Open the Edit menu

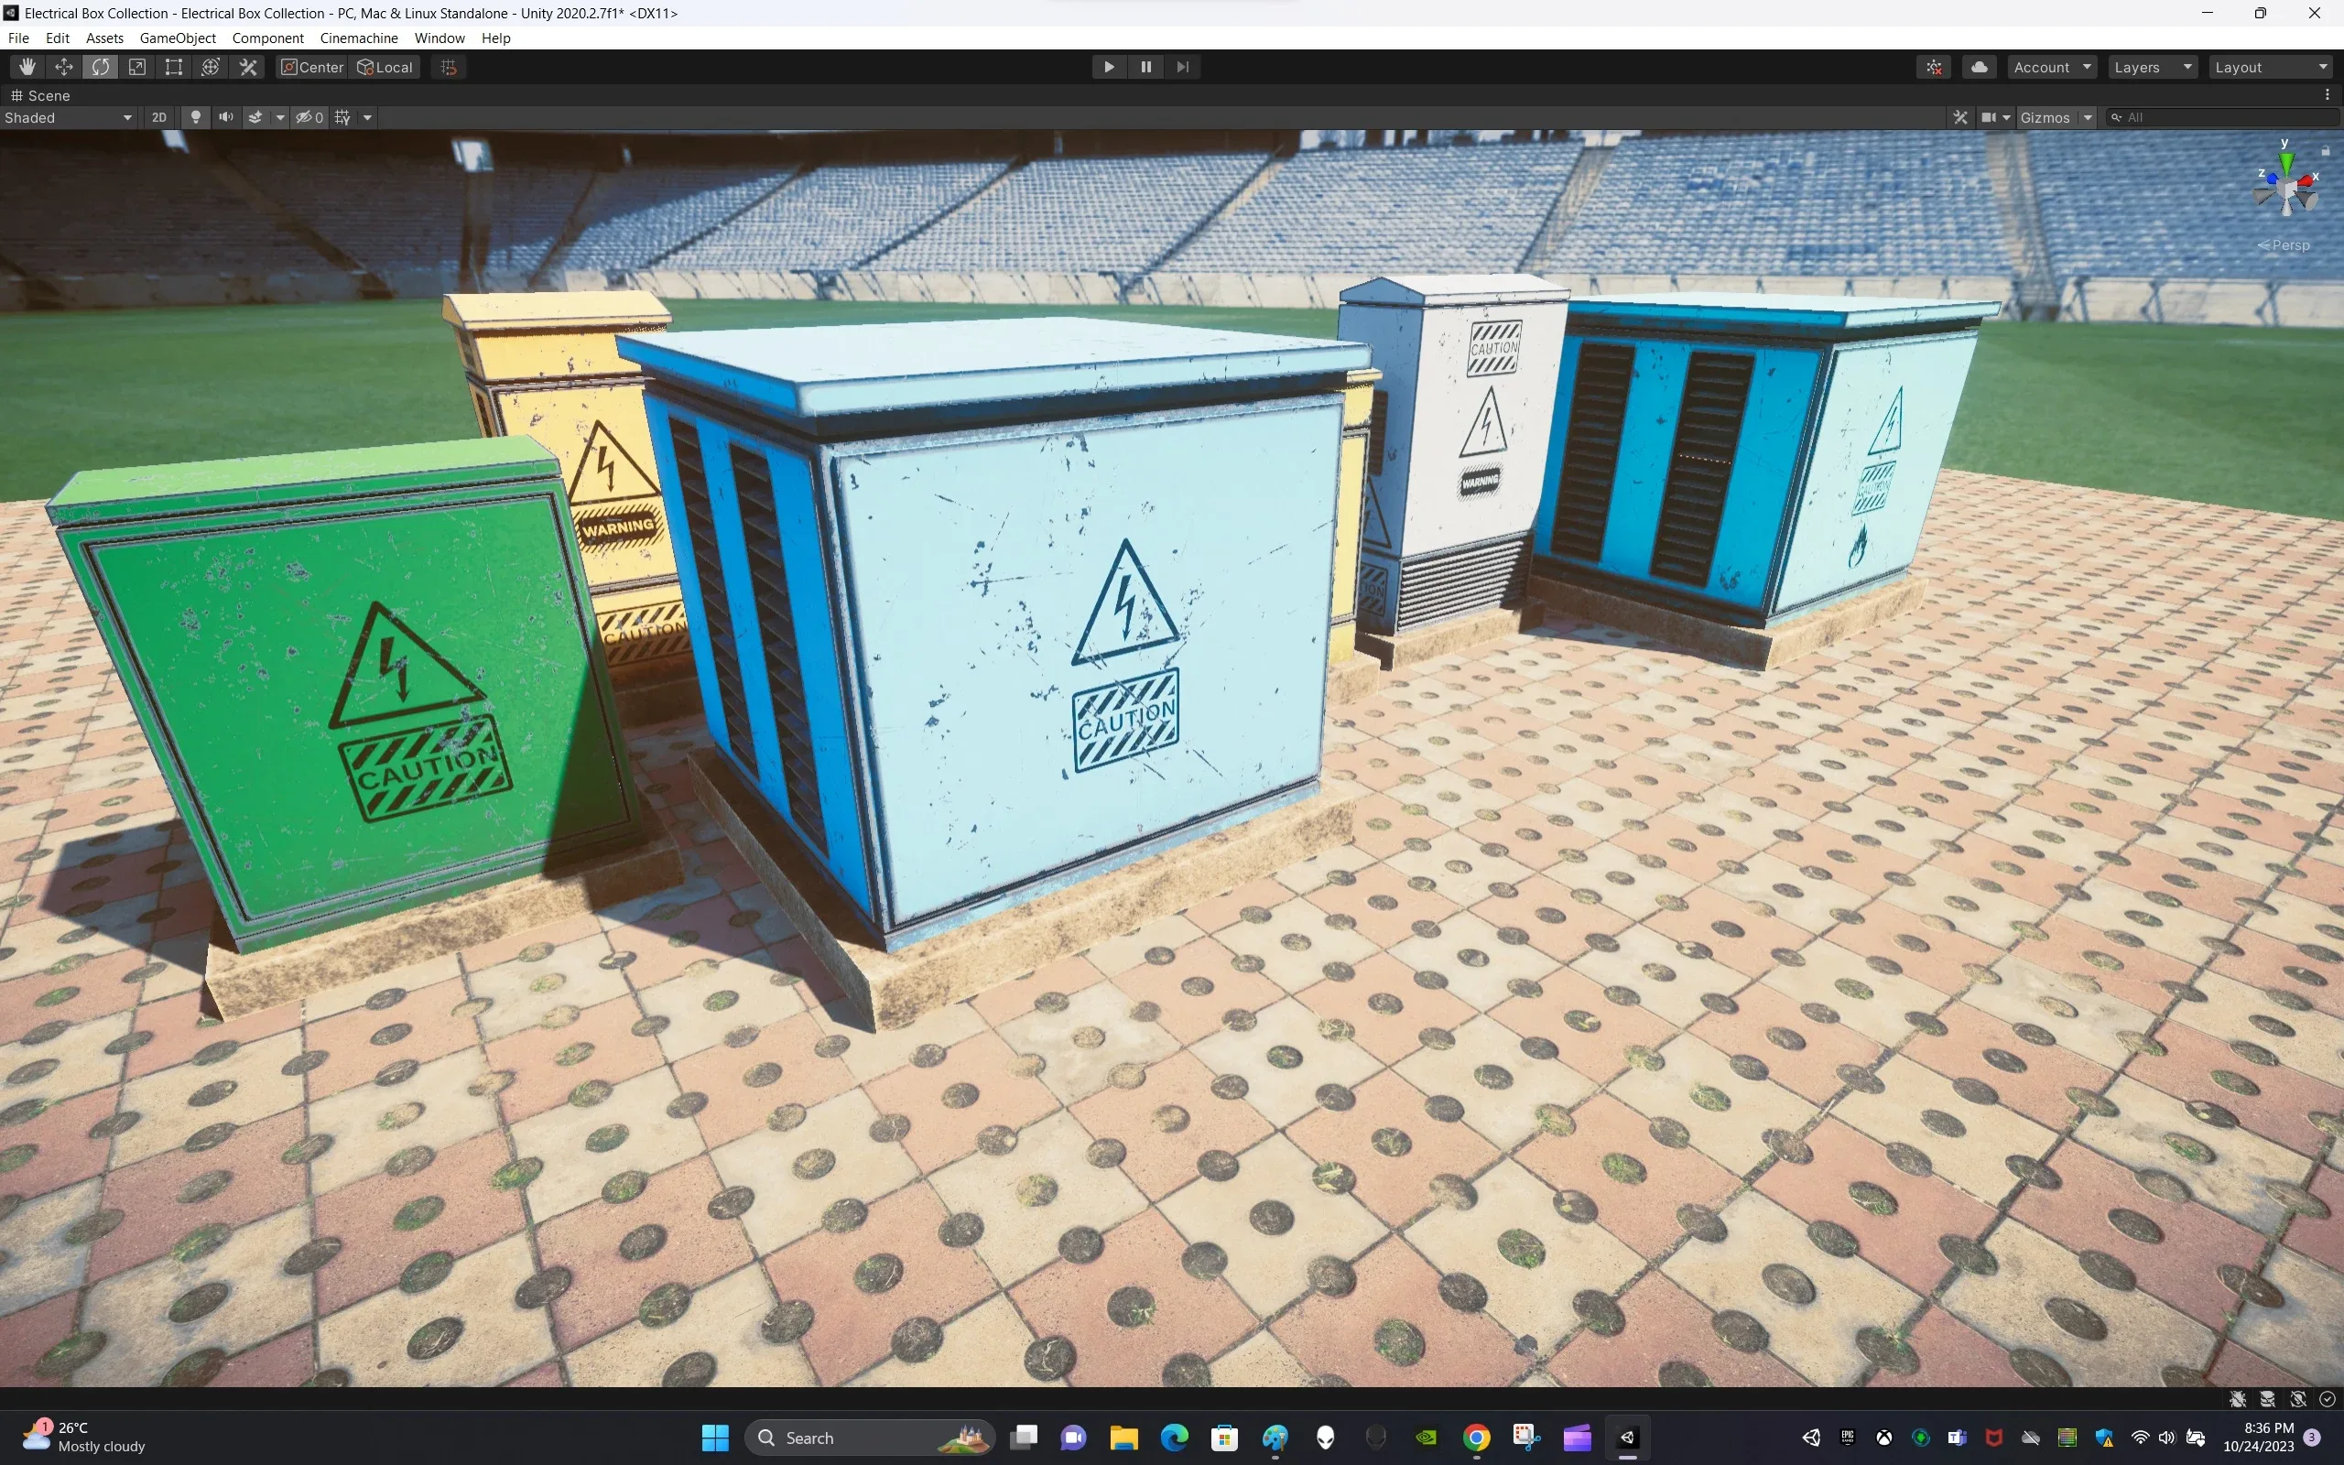[57, 38]
